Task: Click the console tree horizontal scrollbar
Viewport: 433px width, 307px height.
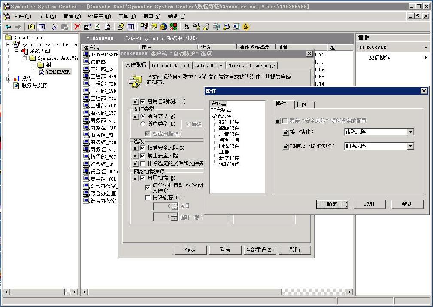Action: click(x=41, y=292)
